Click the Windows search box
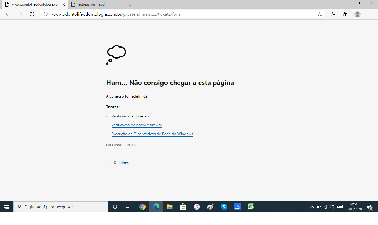The width and height of the screenshot is (378, 225). pyautogui.click(x=61, y=207)
